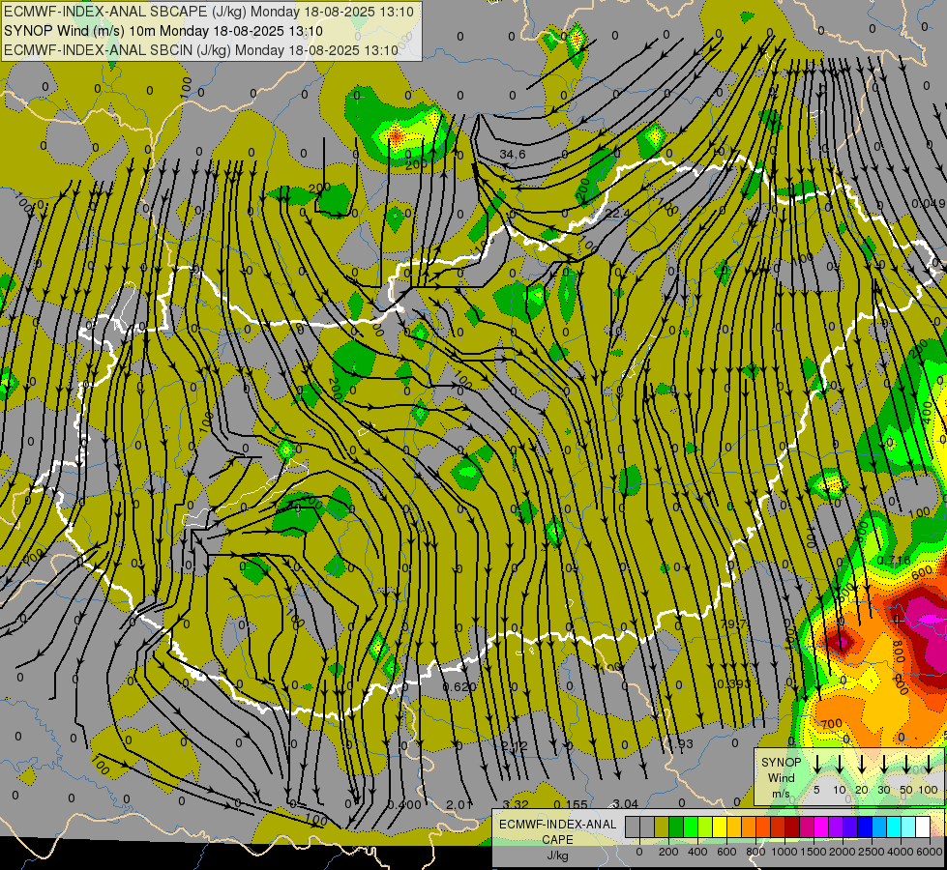This screenshot has height=870, width=947.
Task: Click the 'SYNOP' label in wind legend
Action: pos(781,763)
